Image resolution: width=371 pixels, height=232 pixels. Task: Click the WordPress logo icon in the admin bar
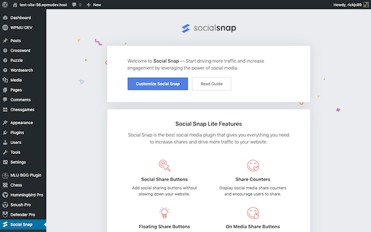click(5, 4)
